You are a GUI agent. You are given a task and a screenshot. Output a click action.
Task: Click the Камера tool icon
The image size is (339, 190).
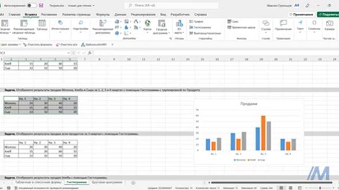coord(329,25)
